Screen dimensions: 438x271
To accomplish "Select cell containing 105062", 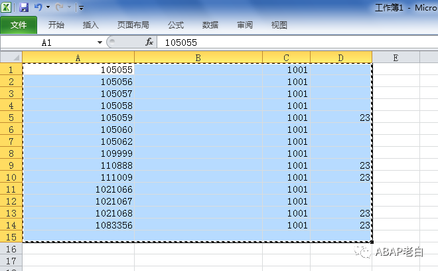I will [x=78, y=141].
